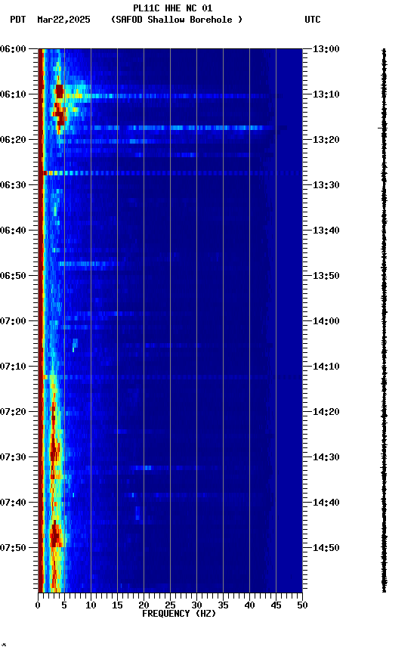This screenshot has width=417, height=653.
Task: Click the 10 Hz frequency tick label
Action: coord(91,605)
